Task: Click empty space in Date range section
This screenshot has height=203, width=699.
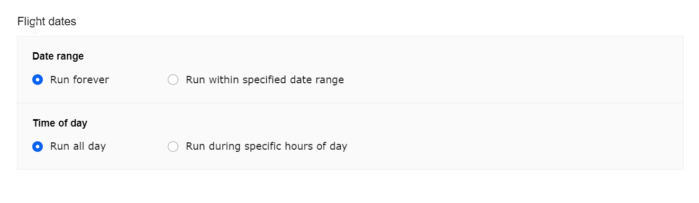Action: [x=503, y=69]
